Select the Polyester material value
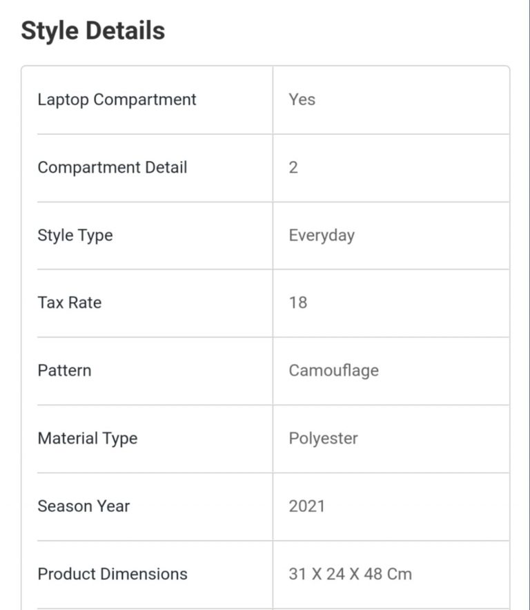The width and height of the screenshot is (530, 610). 323,438
